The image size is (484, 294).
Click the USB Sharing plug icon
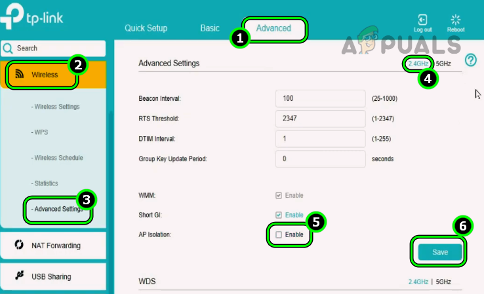click(20, 275)
